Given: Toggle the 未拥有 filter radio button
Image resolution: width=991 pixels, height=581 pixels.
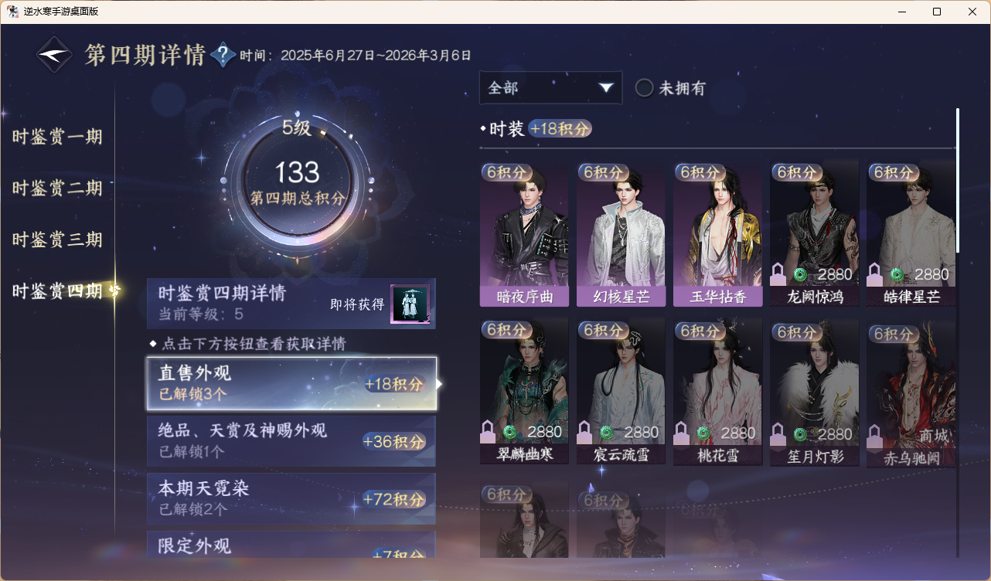Looking at the screenshot, I should (x=645, y=88).
